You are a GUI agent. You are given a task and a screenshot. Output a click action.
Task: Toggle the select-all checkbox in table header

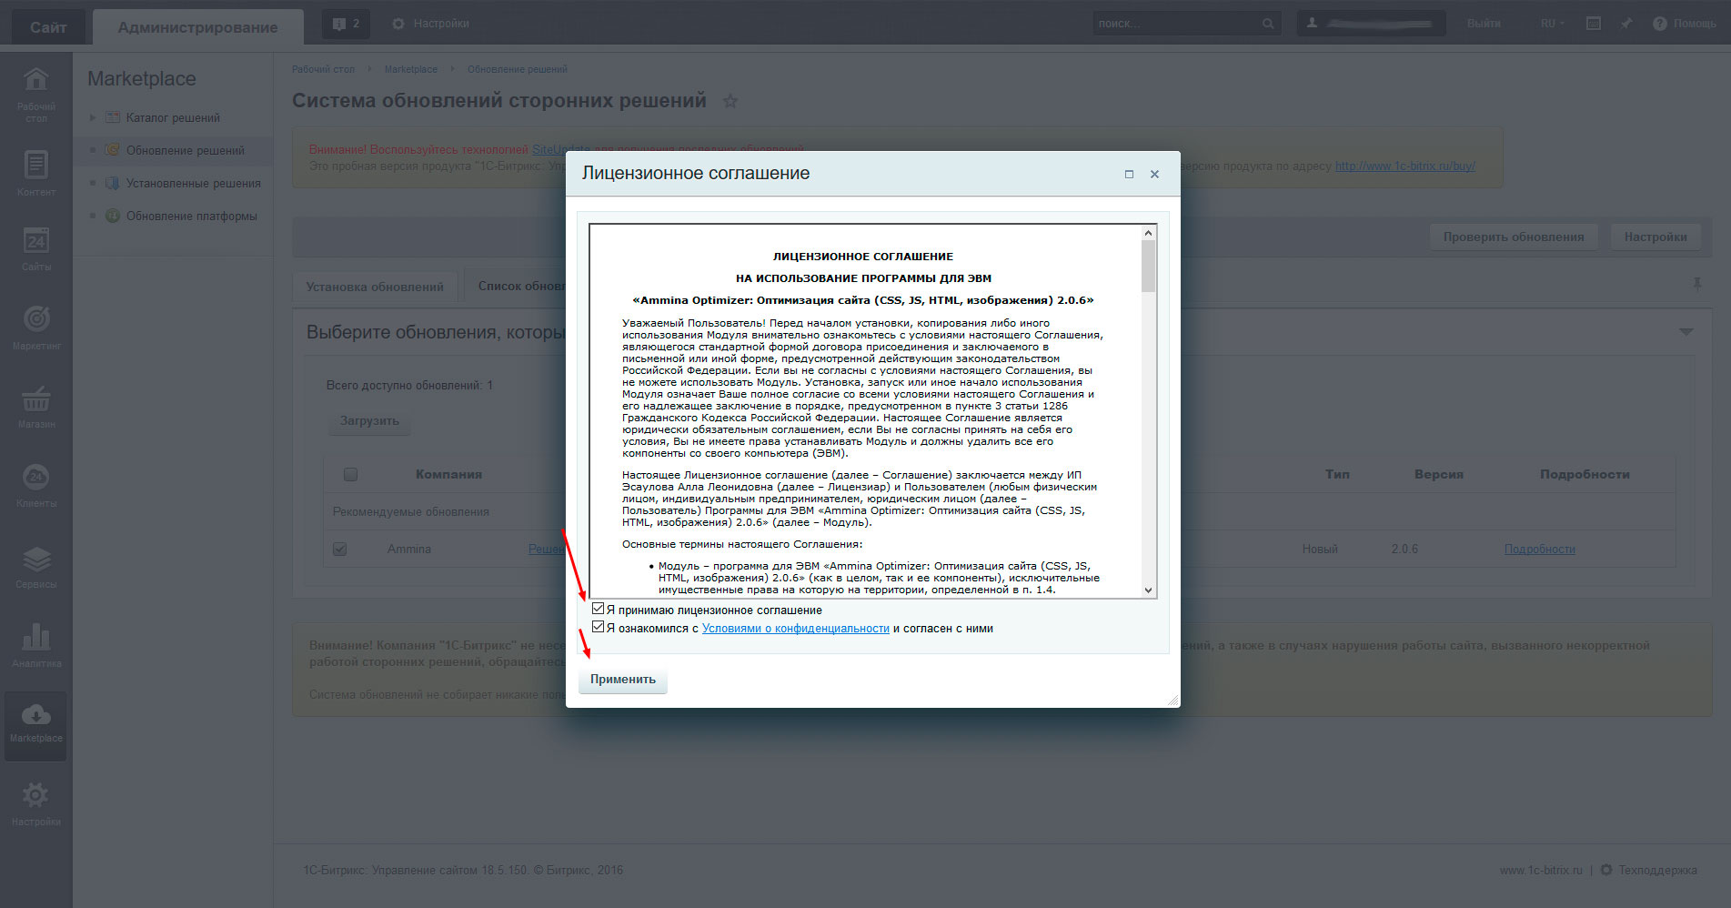350,474
